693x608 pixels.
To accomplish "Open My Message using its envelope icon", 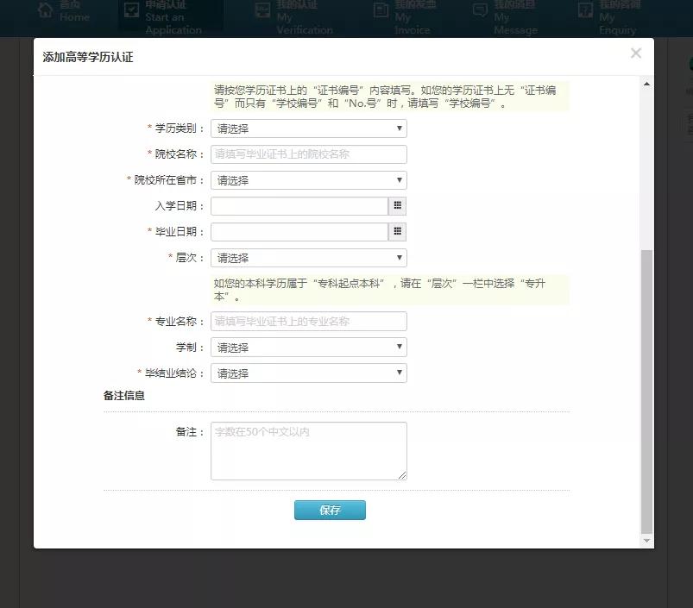I will pyautogui.click(x=481, y=11).
